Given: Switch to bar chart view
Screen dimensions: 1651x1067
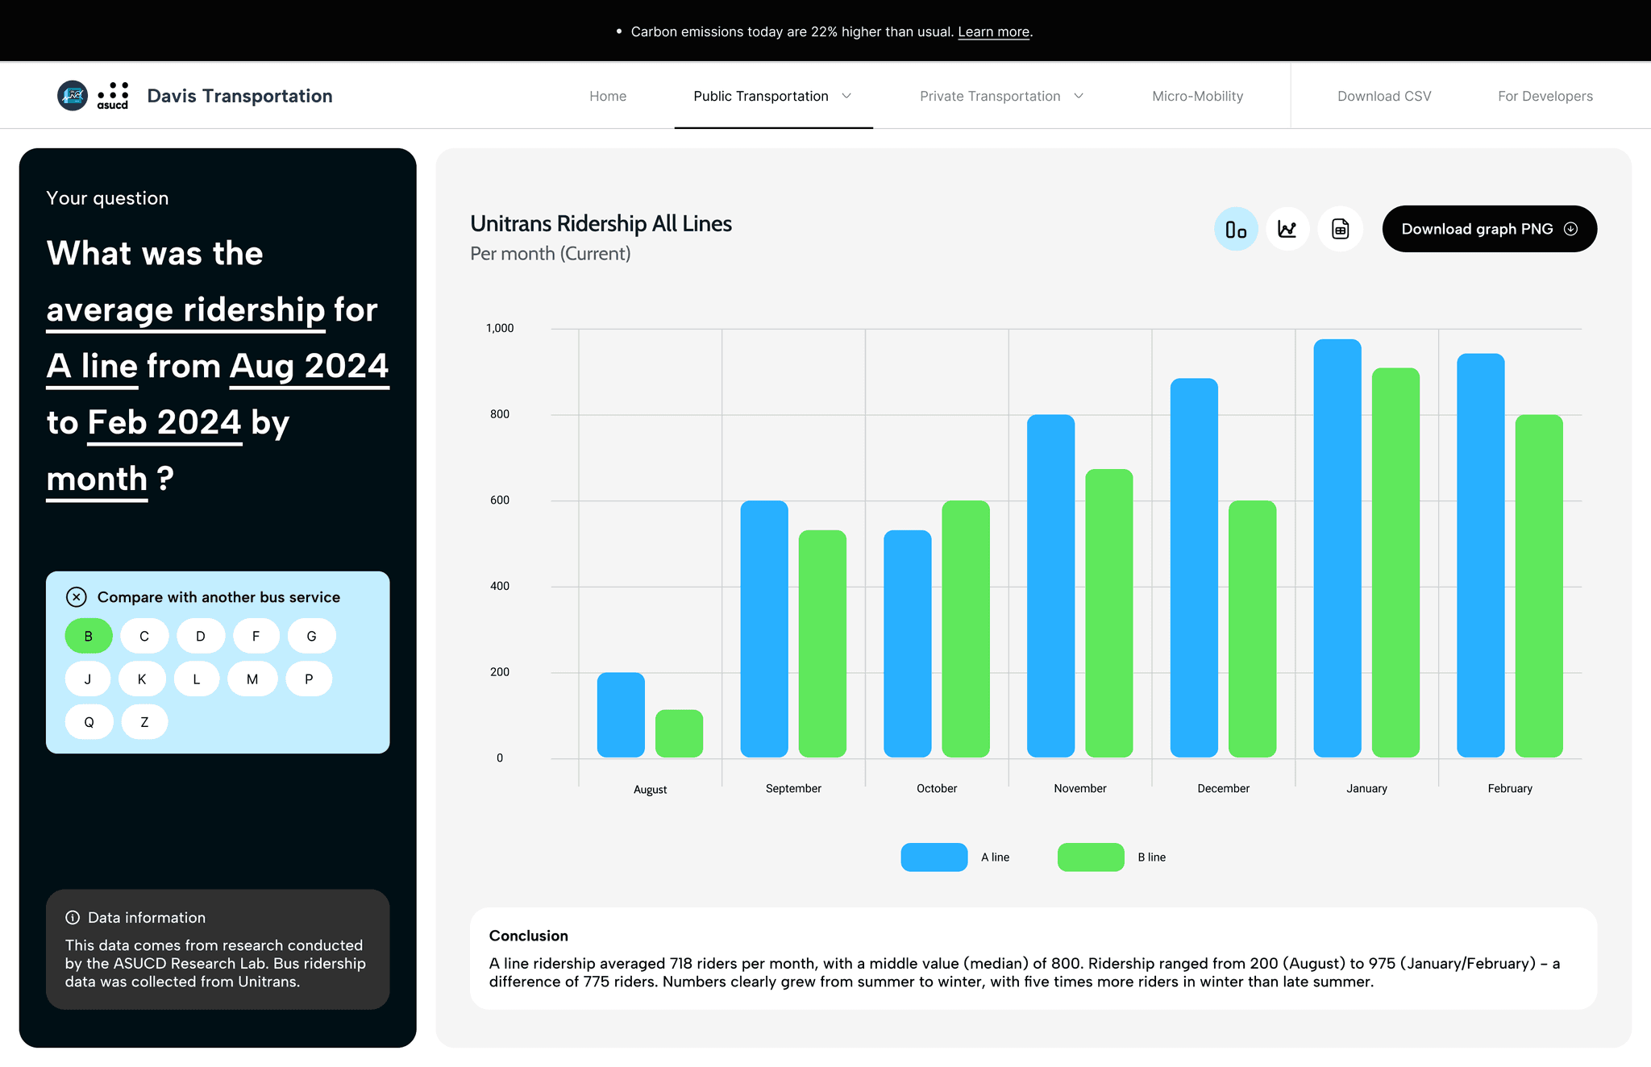Looking at the screenshot, I should (1235, 230).
